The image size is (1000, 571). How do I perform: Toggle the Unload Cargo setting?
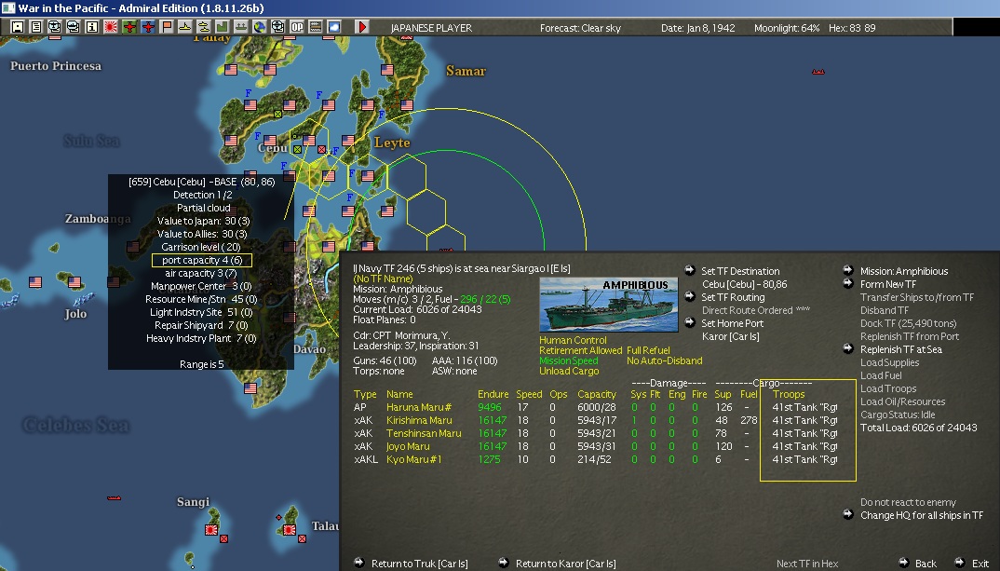tap(569, 371)
